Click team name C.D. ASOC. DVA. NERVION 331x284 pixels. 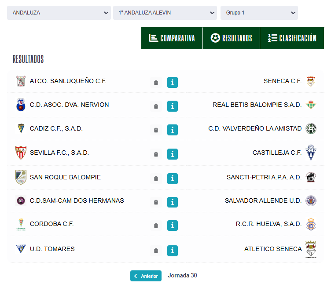coord(69,105)
